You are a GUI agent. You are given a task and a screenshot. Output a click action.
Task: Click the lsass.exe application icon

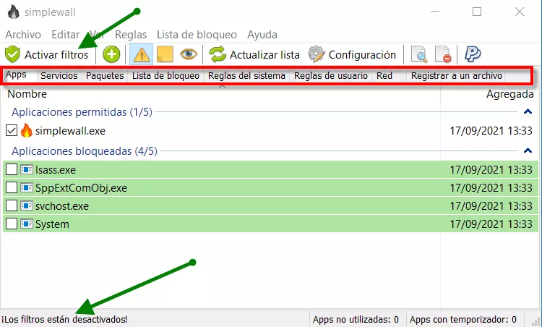[x=27, y=169]
